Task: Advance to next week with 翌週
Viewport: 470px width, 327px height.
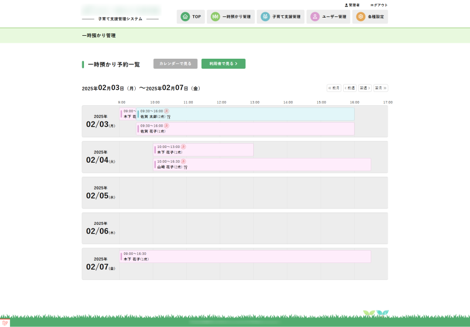Action: pyautogui.click(x=365, y=88)
